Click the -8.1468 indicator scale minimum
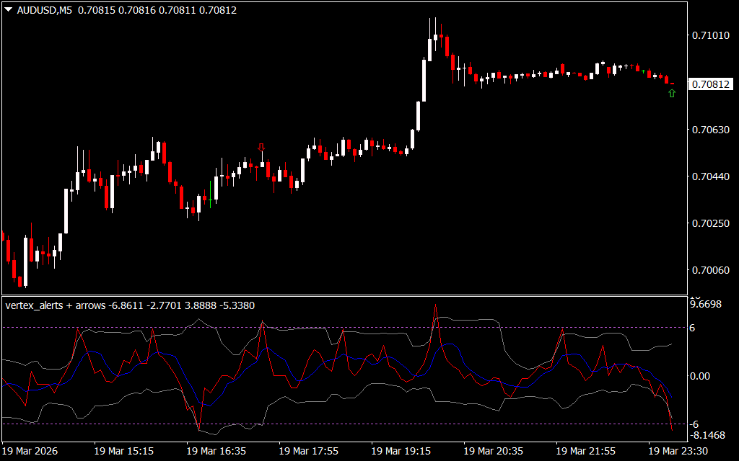Screen dimensions: 739x461 point(706,435)
